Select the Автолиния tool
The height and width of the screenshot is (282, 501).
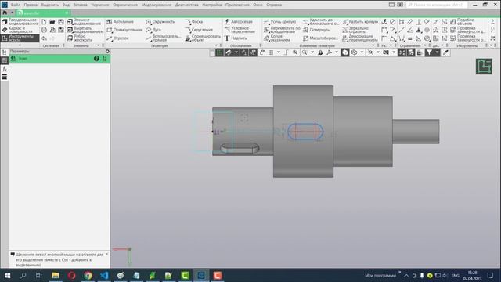(120, 22)
